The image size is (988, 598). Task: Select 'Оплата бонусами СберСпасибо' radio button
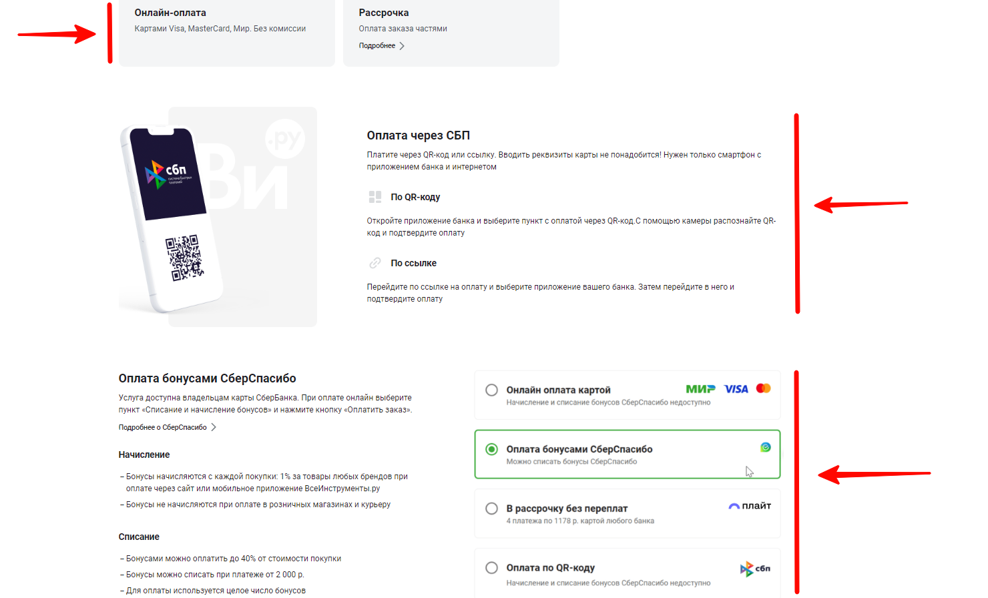pos(492,449)
